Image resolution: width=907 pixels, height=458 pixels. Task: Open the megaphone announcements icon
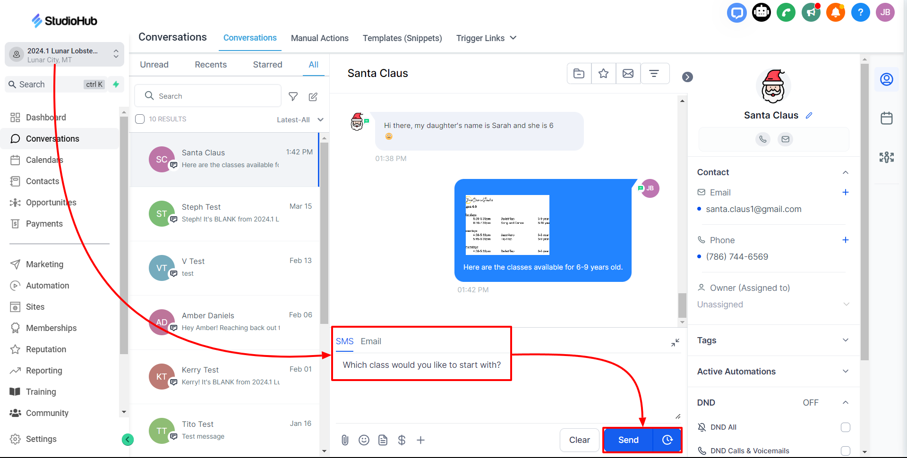pos(811,12)
